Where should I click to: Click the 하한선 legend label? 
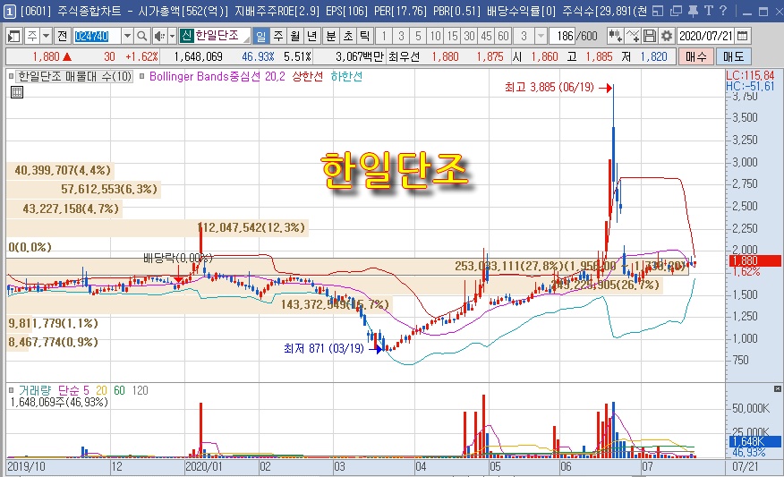[346, 76]
